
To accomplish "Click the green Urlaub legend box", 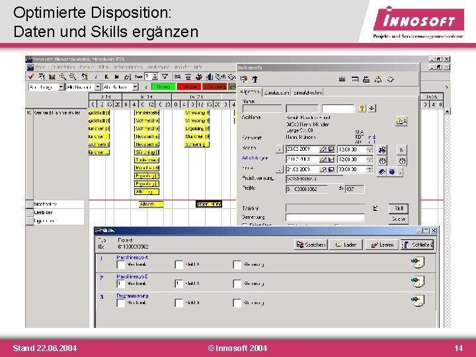I will [163, 87].
